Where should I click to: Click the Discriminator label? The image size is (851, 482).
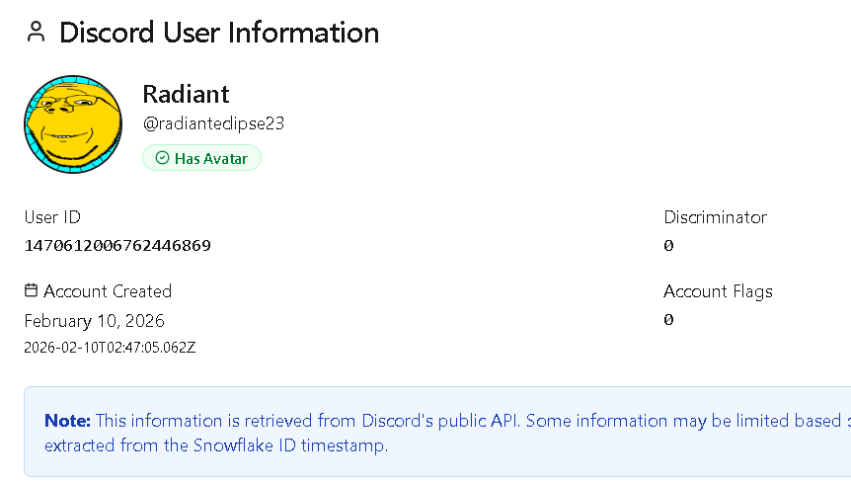pos(715,217)
